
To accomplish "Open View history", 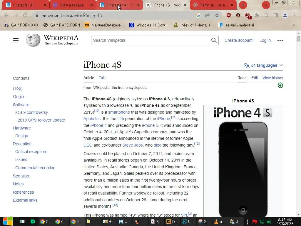I will pos(273,78).
